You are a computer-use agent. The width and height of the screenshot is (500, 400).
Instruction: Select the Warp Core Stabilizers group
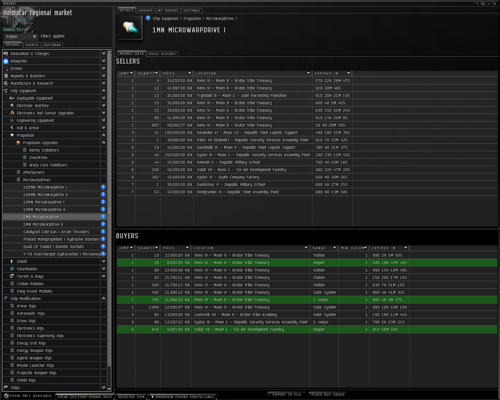55,165
